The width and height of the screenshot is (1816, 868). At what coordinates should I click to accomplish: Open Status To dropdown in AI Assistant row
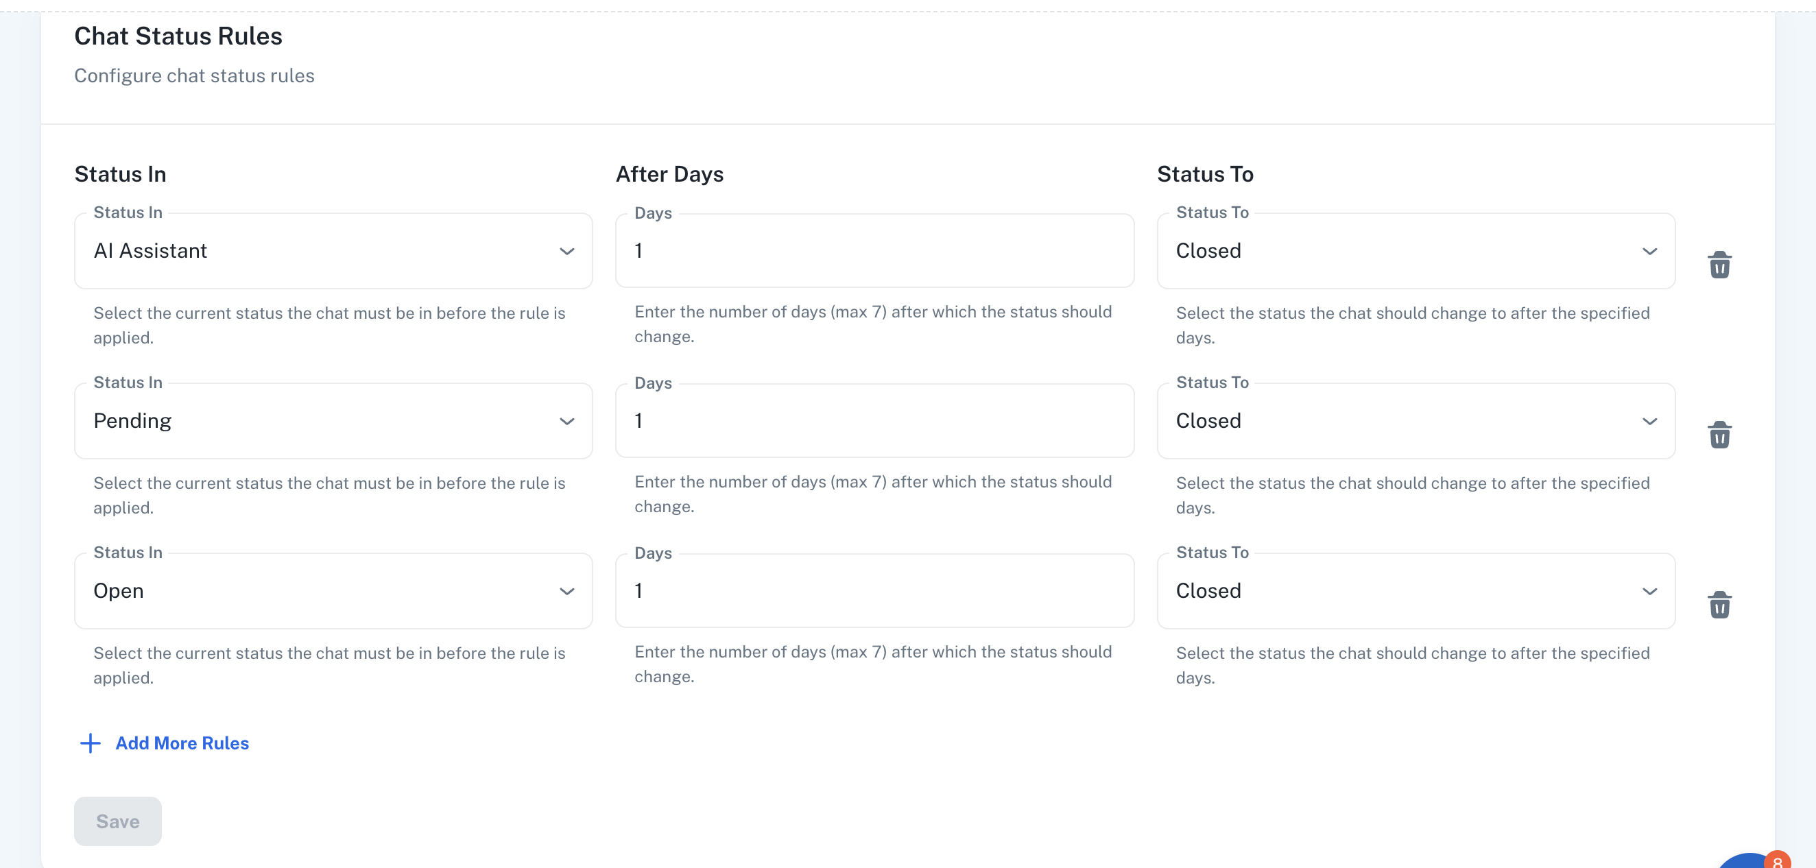tap(1415, 251)
